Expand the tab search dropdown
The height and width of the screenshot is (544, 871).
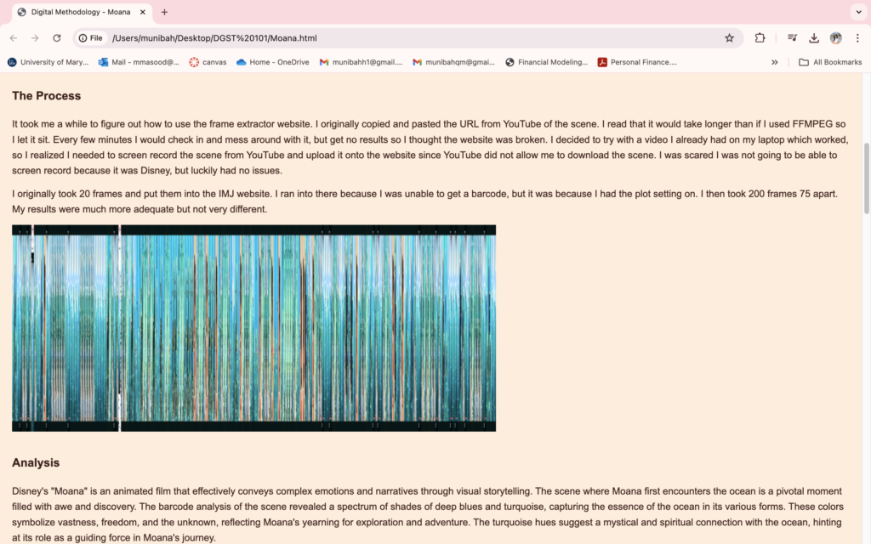[857, 12]
